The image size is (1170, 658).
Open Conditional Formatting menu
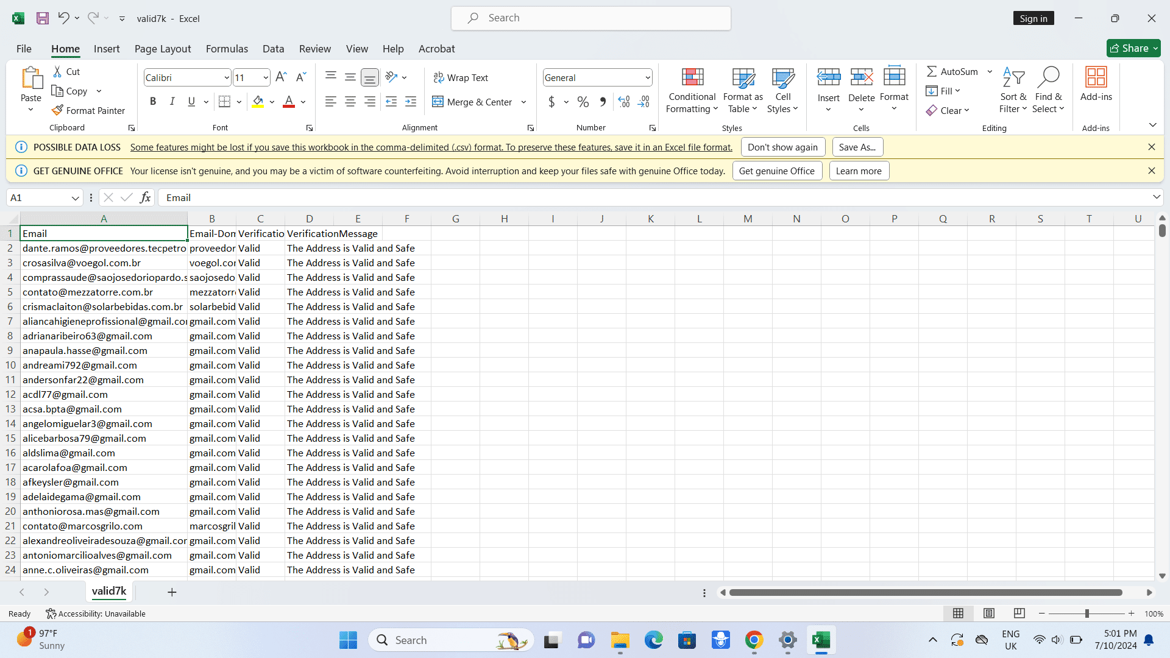[x=692, y=90]
